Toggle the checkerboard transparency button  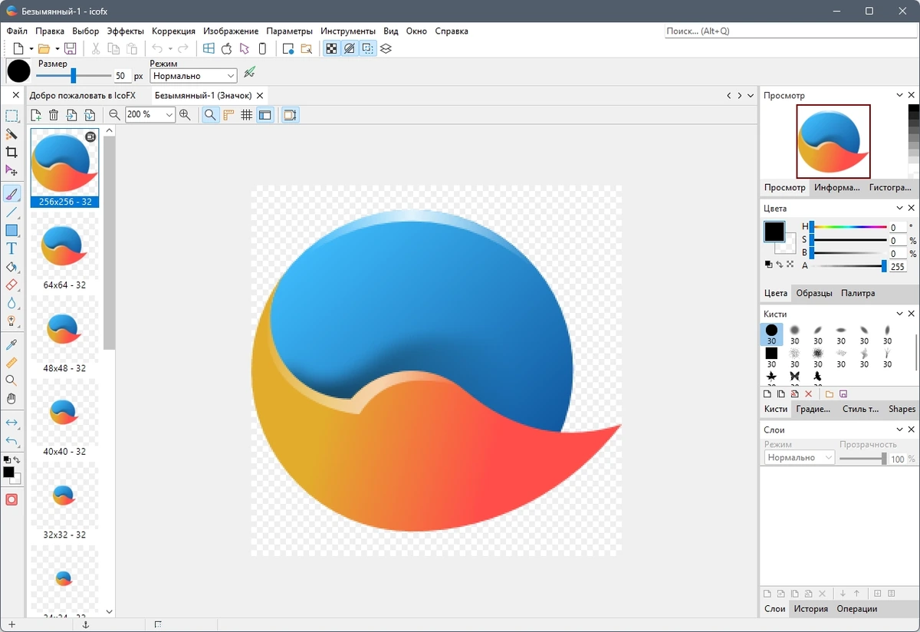(331, 48)
